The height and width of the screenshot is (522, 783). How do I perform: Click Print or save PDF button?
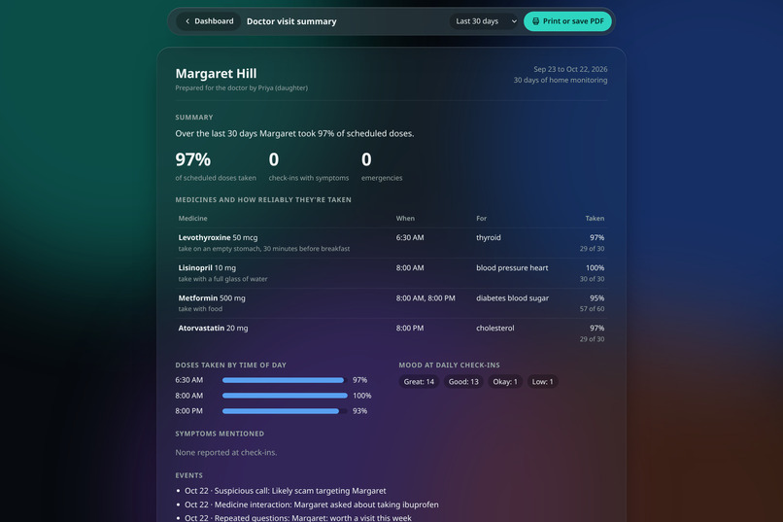[x=567, y=21]
